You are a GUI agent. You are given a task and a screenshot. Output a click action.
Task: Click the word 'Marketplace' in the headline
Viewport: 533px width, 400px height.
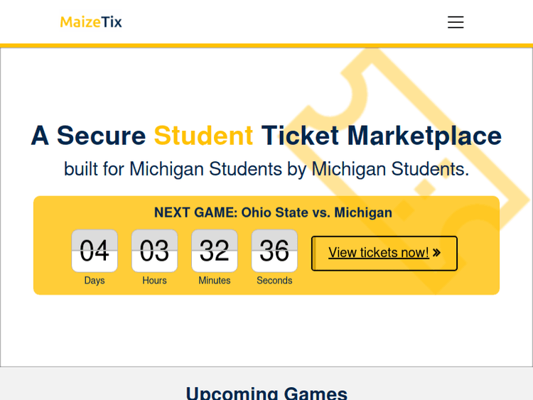click(424, 136)
